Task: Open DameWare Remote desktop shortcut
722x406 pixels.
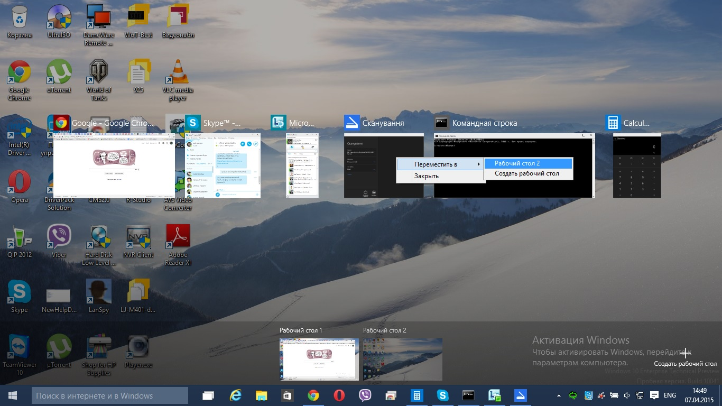Action: point(99,25)
